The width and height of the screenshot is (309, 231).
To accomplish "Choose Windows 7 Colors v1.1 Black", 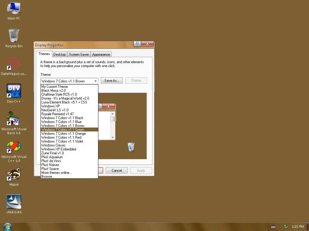I will coord(69,118).
